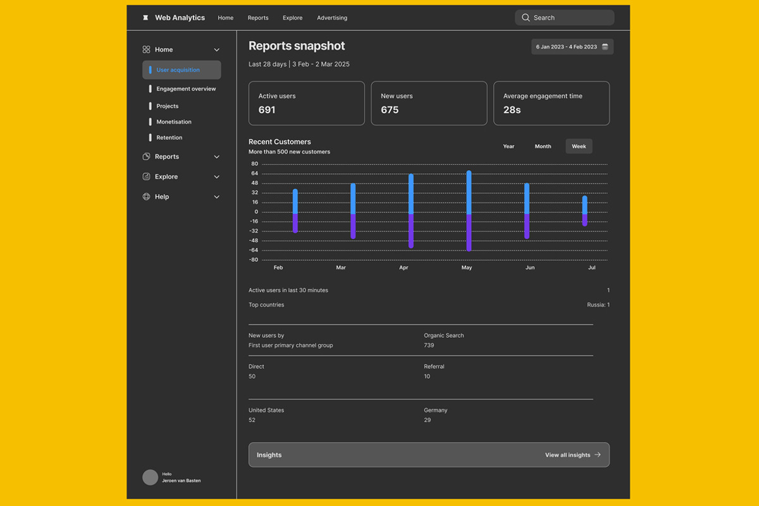Open Advertising in top navigation
The height and width of the screenshot is (506, 759).
[x=332, y=18]
